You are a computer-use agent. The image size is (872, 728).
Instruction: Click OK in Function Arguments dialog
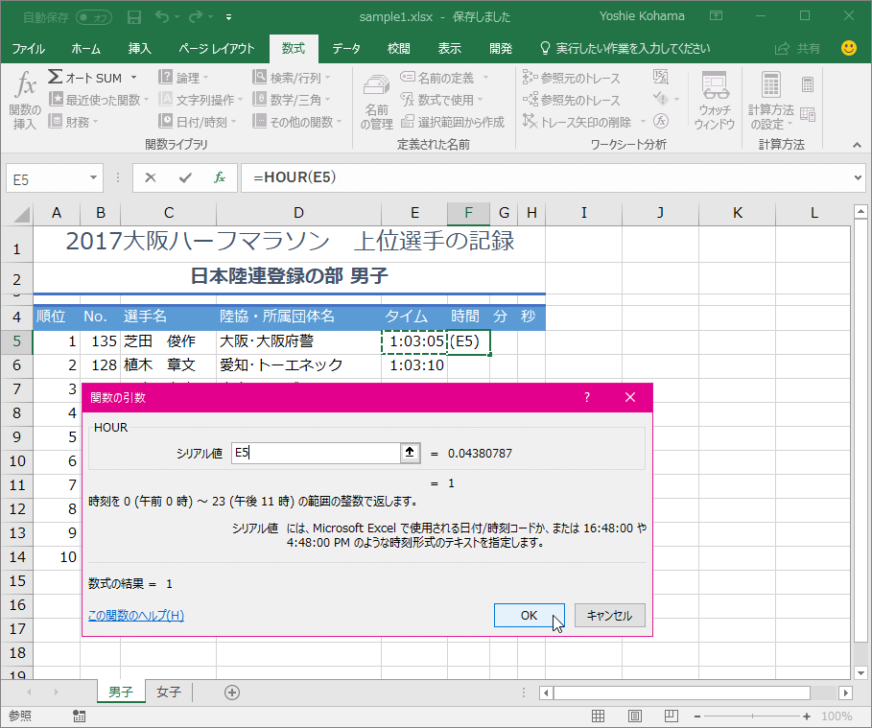pyautogui.click(x=529, y=615)
